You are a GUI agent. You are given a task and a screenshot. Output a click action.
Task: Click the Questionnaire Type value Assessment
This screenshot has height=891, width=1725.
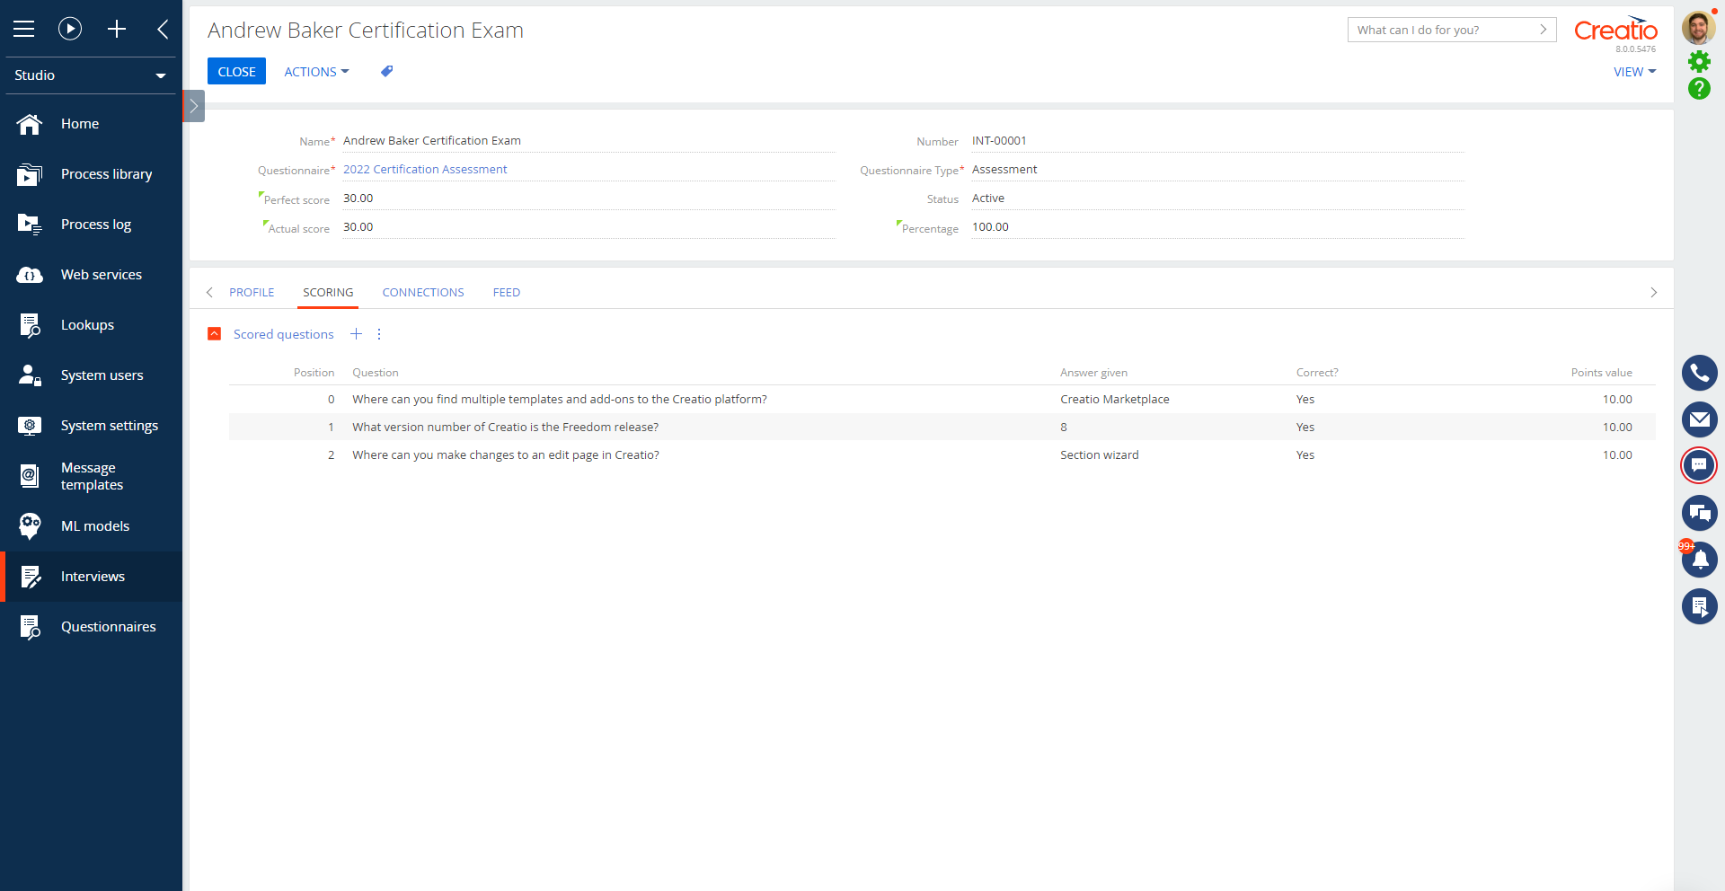1004,169
